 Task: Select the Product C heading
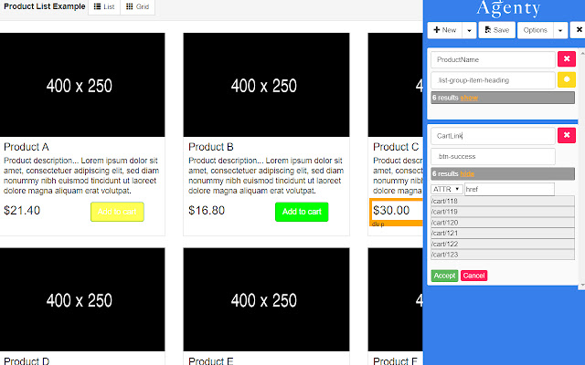pos(396,147)
